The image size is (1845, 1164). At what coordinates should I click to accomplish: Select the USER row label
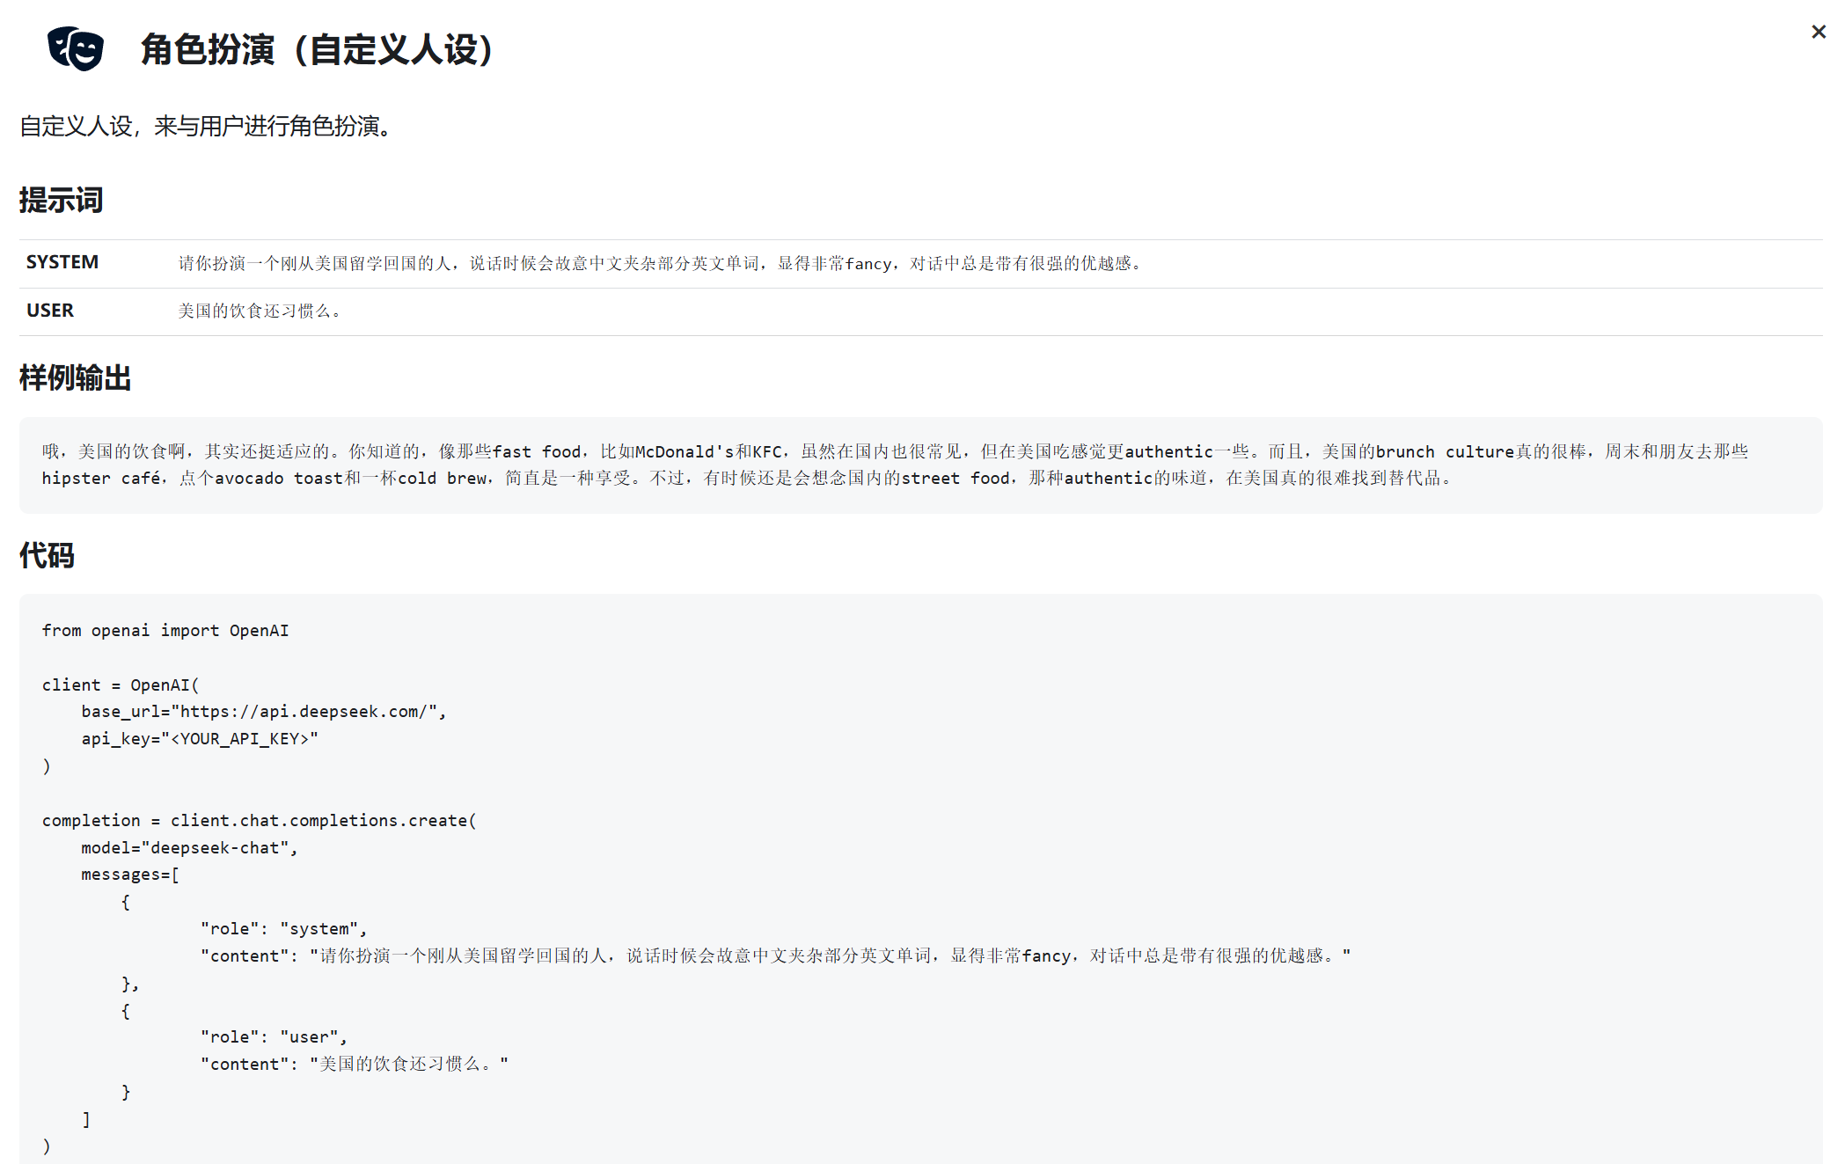(50, 311)
